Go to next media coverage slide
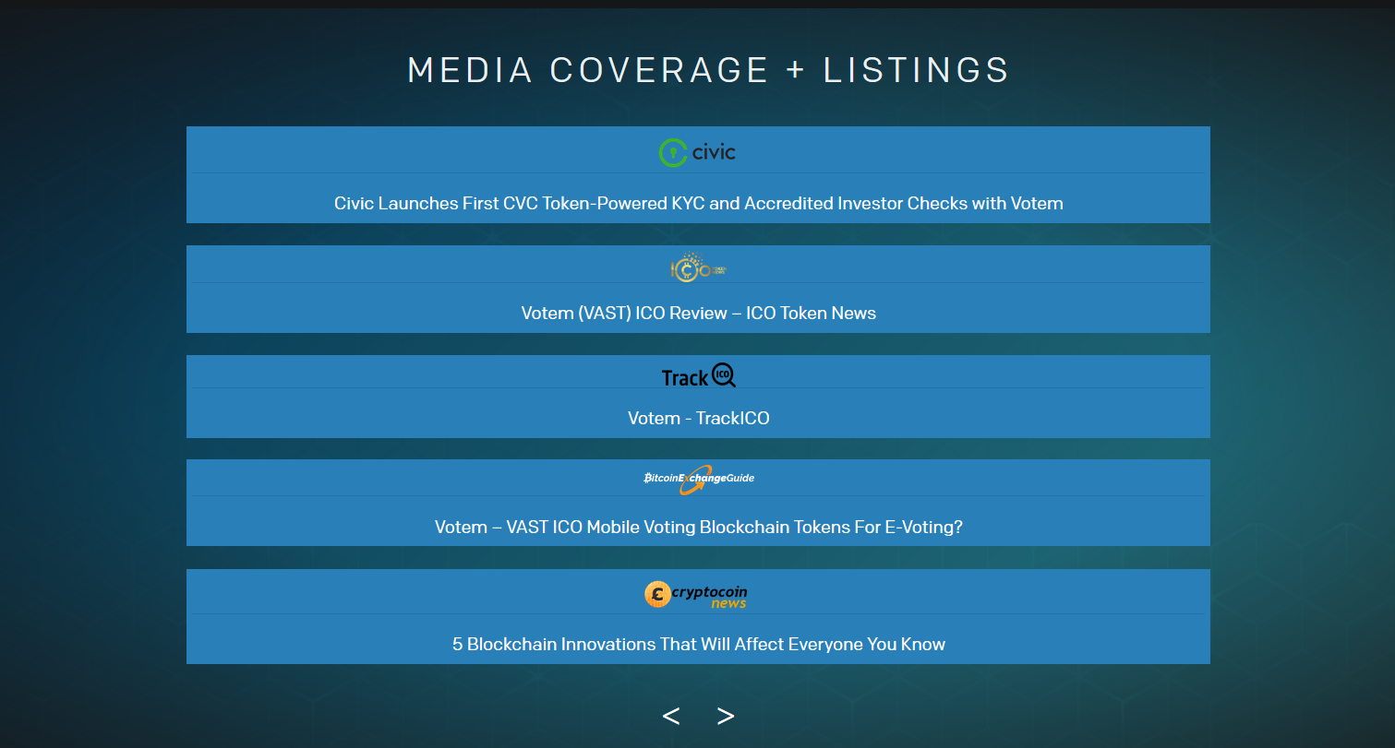1395x748 pixels. click(x=726, y=716)
